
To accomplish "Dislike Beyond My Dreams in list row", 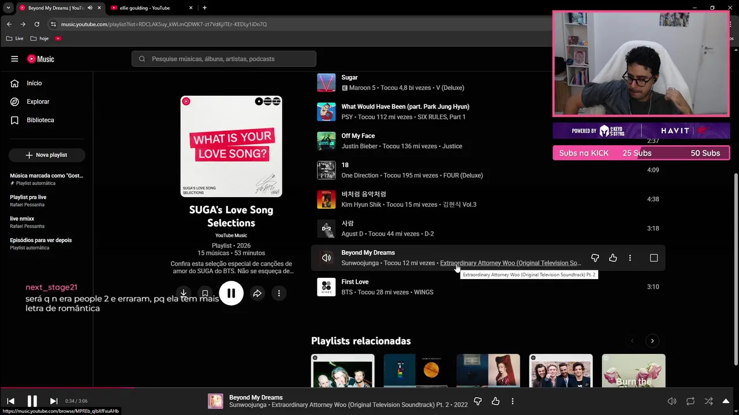I will pyautogui.click(x=595, y=258).
